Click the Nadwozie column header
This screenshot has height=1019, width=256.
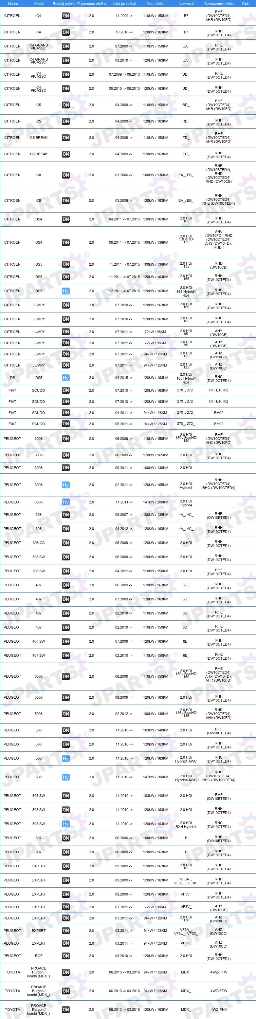[x=187, y=4]
